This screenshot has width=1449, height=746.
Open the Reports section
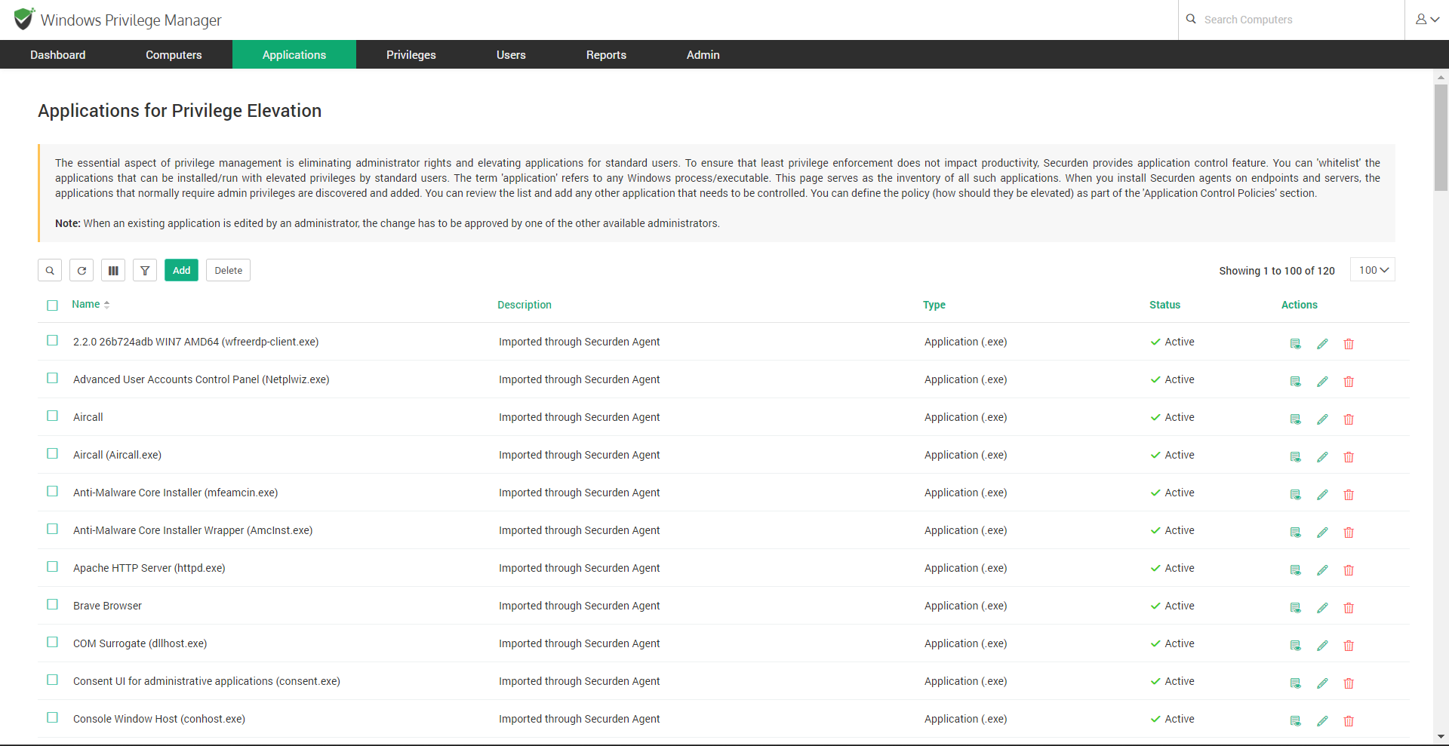click(x=606, y=54)
